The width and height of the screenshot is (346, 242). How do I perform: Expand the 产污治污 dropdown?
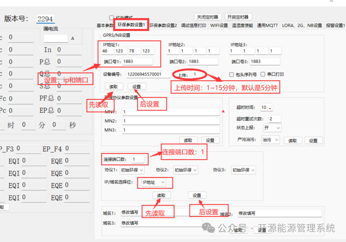270,140
